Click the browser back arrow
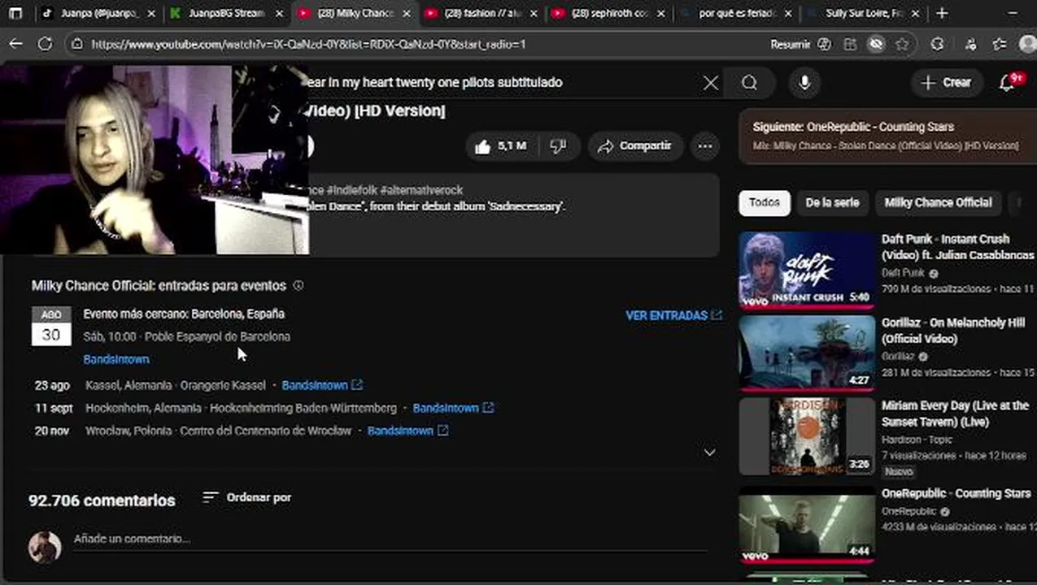The width and height of the screenshot is (1037, 585). click(16, 44)
